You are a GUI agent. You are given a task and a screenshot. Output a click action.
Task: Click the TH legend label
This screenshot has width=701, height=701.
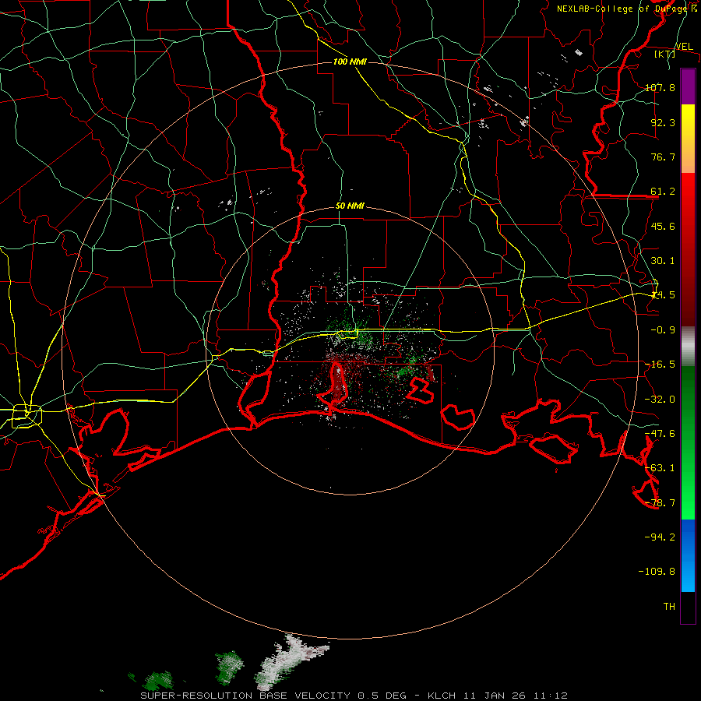tap(669, 607)
